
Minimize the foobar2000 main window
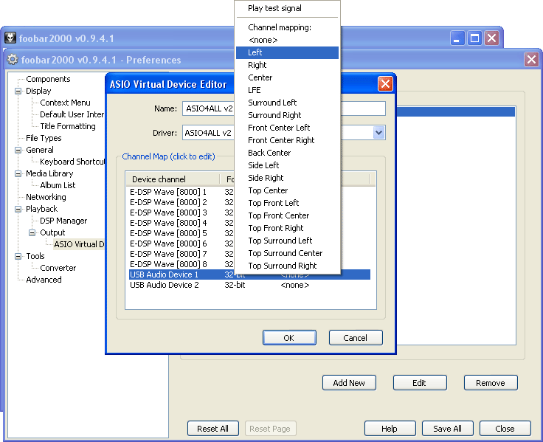click(457, 38)
